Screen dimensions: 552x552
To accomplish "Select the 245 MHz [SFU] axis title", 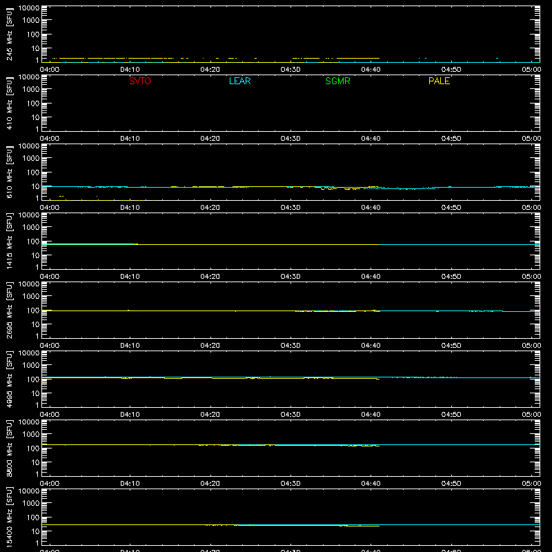I will 9,34.
